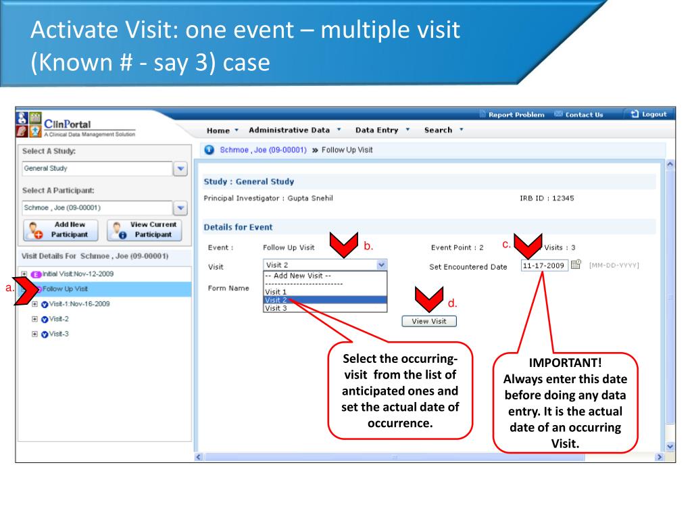Viewport: 692px width, 519px height.
Task: Click the General Study combo field
Action: coord(97,168)
